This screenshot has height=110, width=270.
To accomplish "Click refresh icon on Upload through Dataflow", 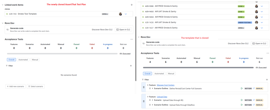I will coord(254,105).
